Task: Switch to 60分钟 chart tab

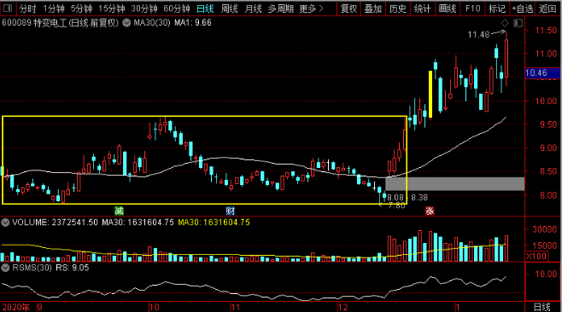Action: pyautogui.click(x=176, y=9)
